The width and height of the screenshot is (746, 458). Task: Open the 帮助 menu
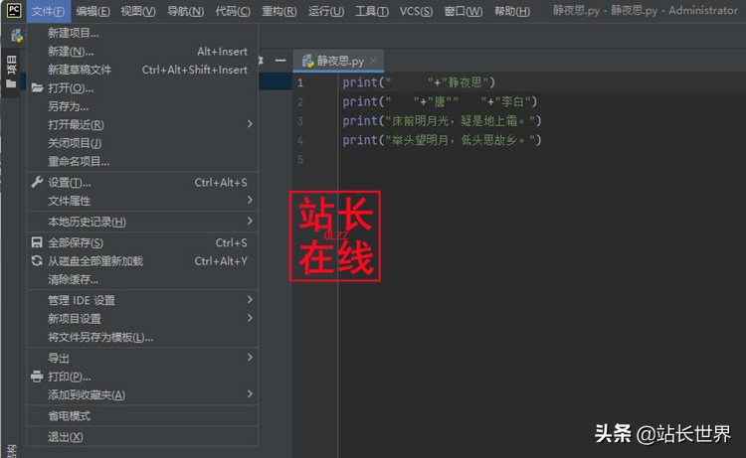(512, 11)
